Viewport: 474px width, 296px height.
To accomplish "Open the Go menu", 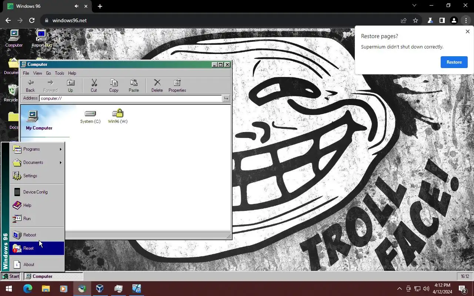I will point(49,73).
